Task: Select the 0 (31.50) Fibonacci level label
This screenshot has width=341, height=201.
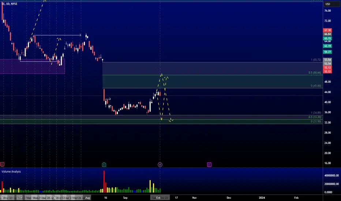Action: pyautogui.click(x=316, y=121)
